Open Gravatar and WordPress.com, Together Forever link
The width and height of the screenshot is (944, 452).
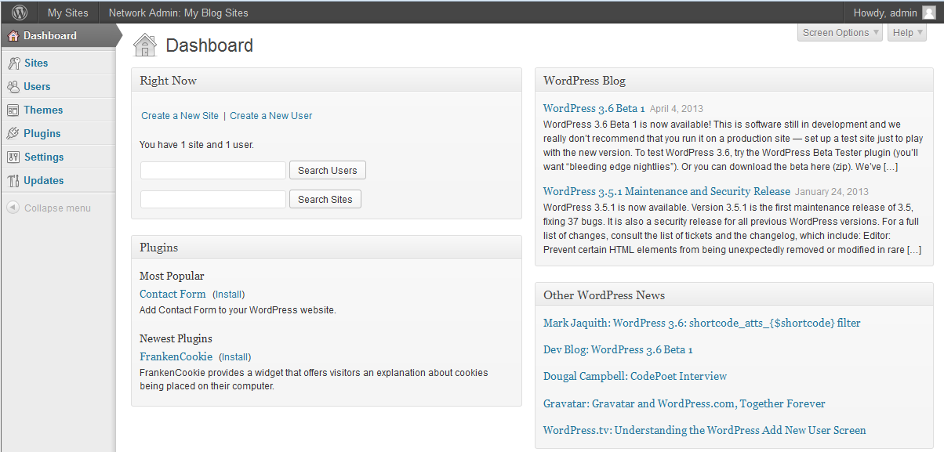[x=684, y=403]
